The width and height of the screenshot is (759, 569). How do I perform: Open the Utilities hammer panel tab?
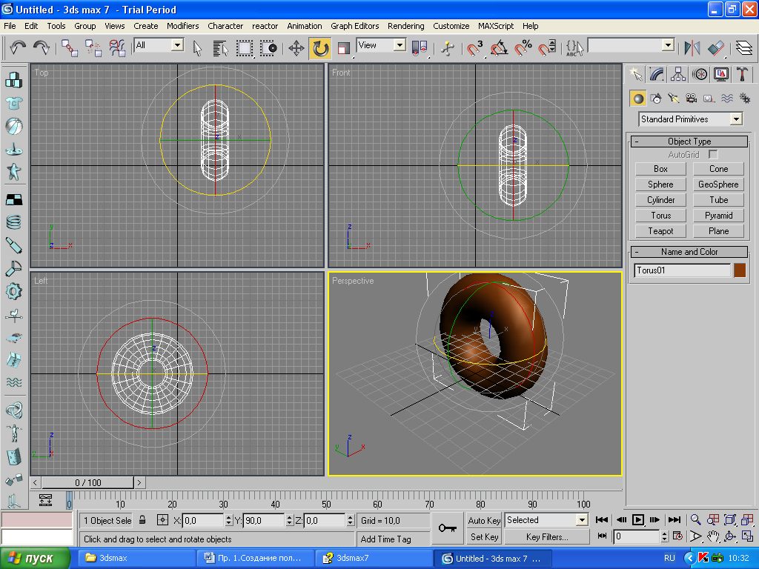tap(742, 74)
